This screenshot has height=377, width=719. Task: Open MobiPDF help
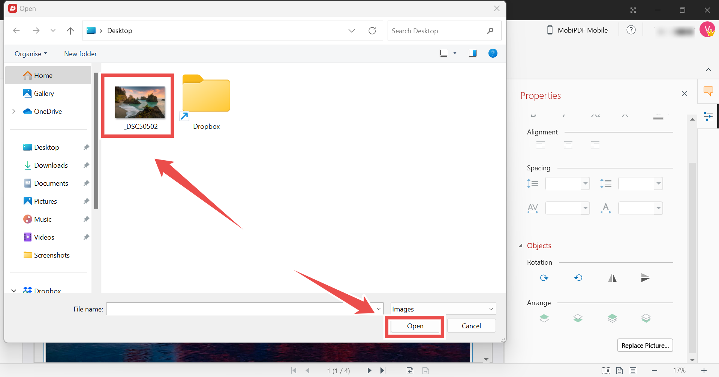pyautogui.click(x=631, y=30)
